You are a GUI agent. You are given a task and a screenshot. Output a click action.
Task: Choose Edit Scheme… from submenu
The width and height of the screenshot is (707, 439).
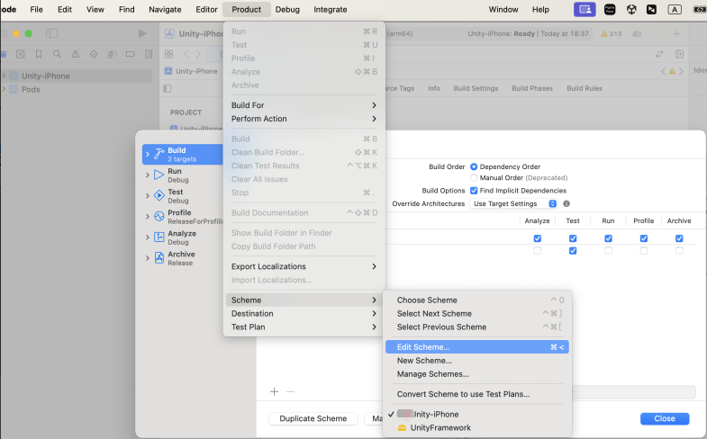(x=477, y=347)
